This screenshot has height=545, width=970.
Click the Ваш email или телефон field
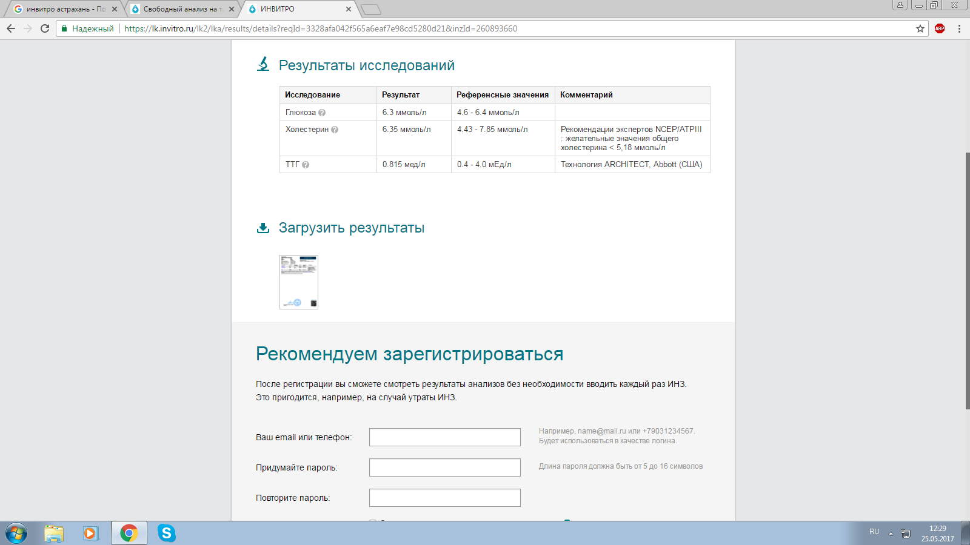click(x=444, y=437)
